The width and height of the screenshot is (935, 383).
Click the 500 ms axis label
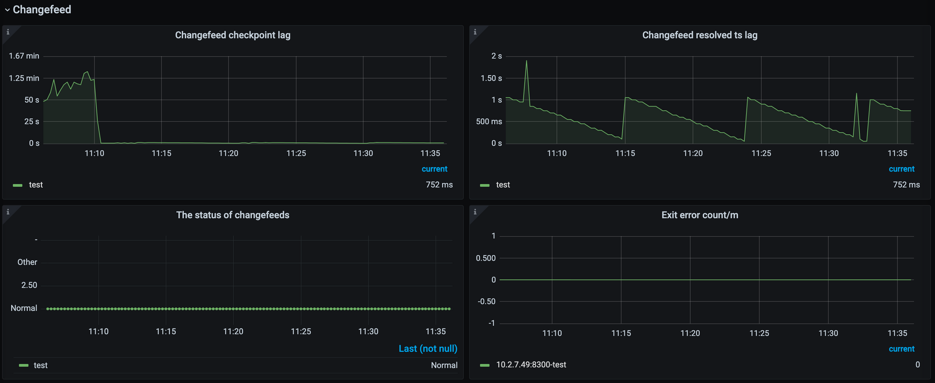pyautogui.click(x=489, y=121)
